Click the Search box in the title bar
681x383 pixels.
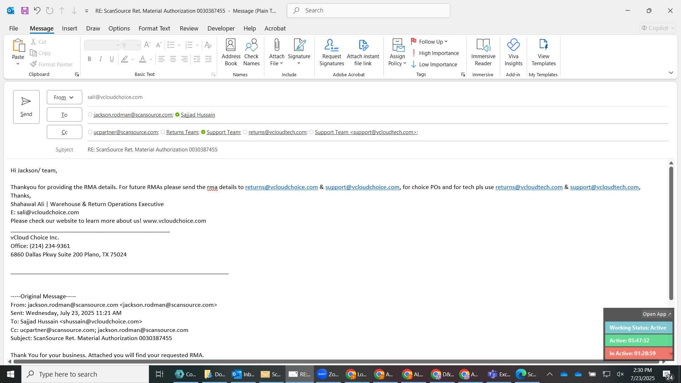tap(368, 11)
